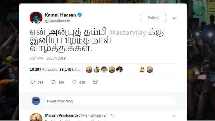Screen dimensions: 215x121
Task: Open the @ikamalhaasan handle link
Action: 58,21
